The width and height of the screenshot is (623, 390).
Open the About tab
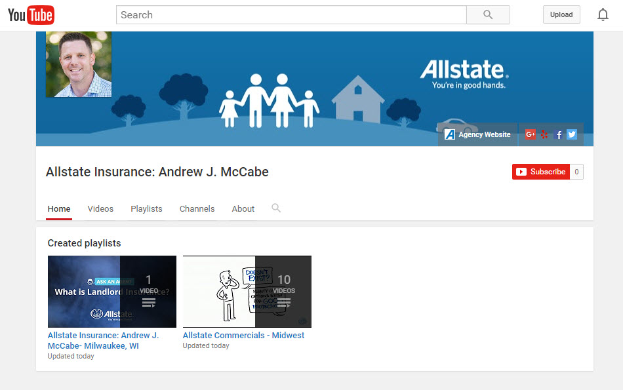coord(243,209)
